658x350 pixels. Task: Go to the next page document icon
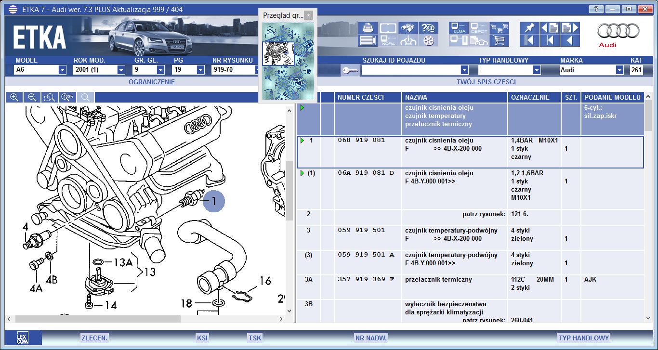click(x=569, y=28)
